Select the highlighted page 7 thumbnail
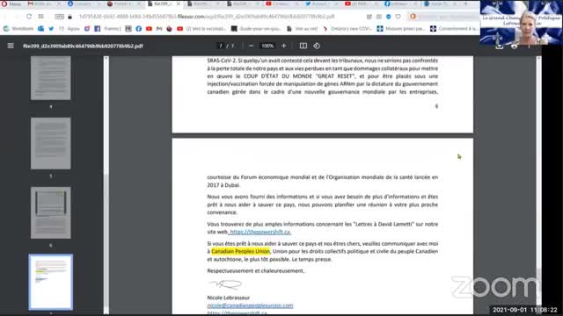The height and width of the screenshot is (316, 563). tap(51, 282)
